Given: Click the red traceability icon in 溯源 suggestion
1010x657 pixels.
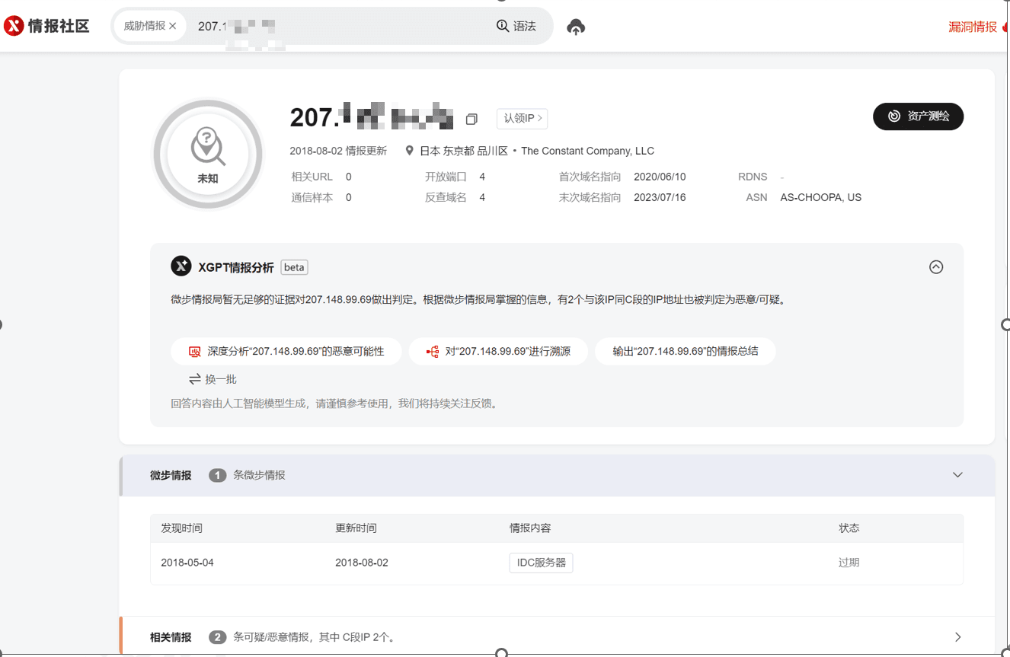Looking at the screenshot, I should click(x=431, y=351).
